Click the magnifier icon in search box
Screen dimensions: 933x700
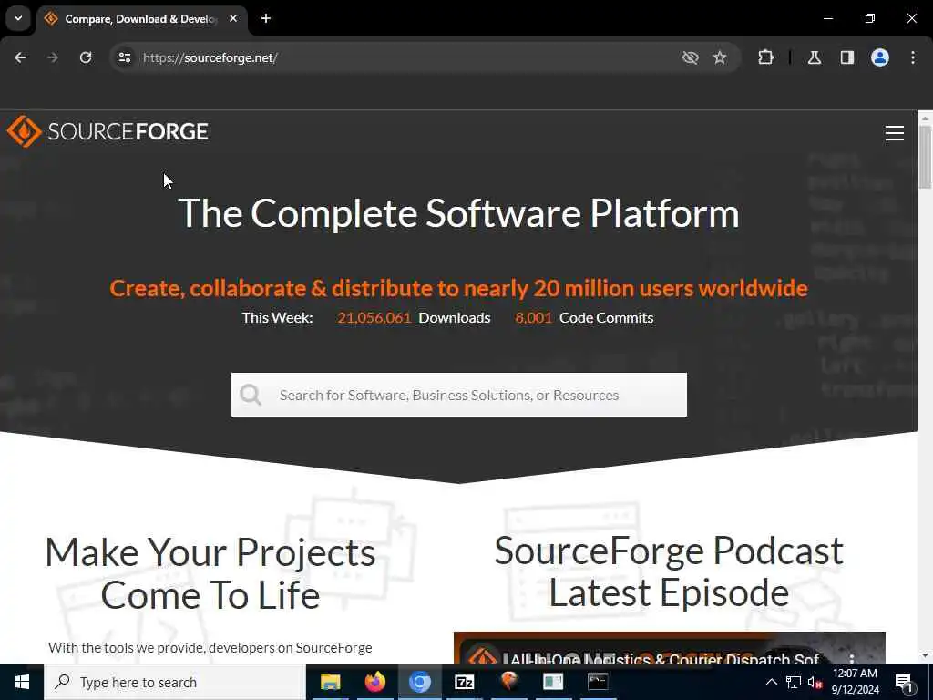pos(251,395)
